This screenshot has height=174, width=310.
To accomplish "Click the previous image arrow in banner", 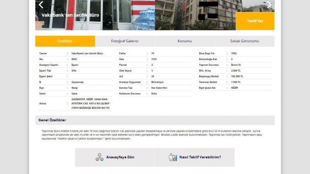I will pyautogui.click(x=41, y=5).
